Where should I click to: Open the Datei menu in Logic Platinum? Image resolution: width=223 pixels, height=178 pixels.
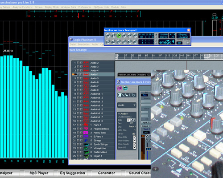click(73, 44)
